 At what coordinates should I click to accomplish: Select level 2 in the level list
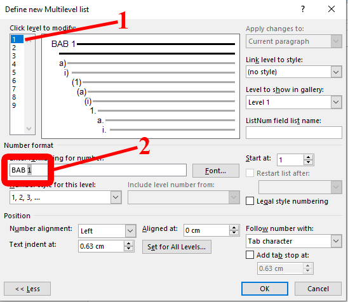(17, 48)
